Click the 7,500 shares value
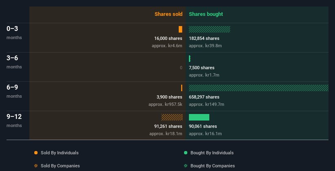Image resolution: width=335 pixels, height=171 pixels. point(202,68)
